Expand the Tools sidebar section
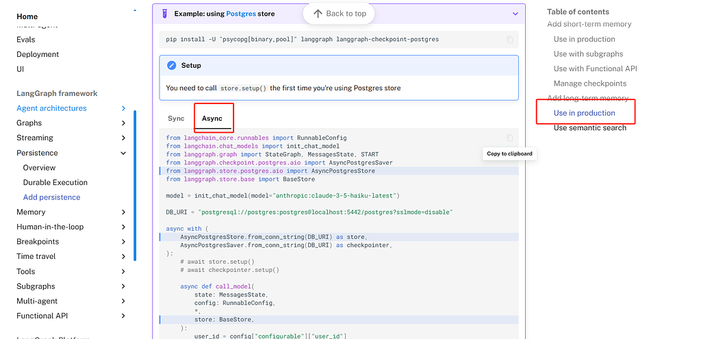The image size is (701, 339). (123, 271)
